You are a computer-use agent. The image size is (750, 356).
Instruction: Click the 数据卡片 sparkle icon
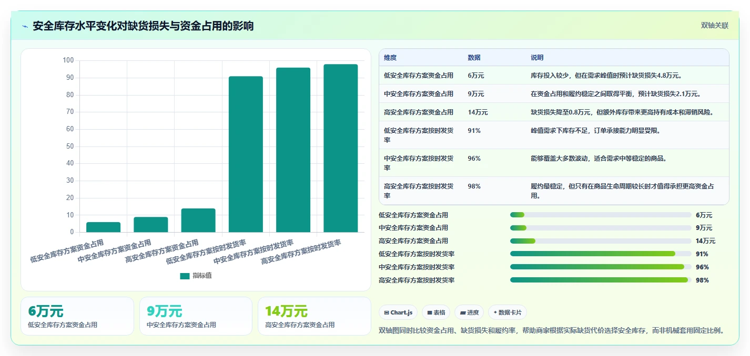pyautogui.click(x=495, y=312)
